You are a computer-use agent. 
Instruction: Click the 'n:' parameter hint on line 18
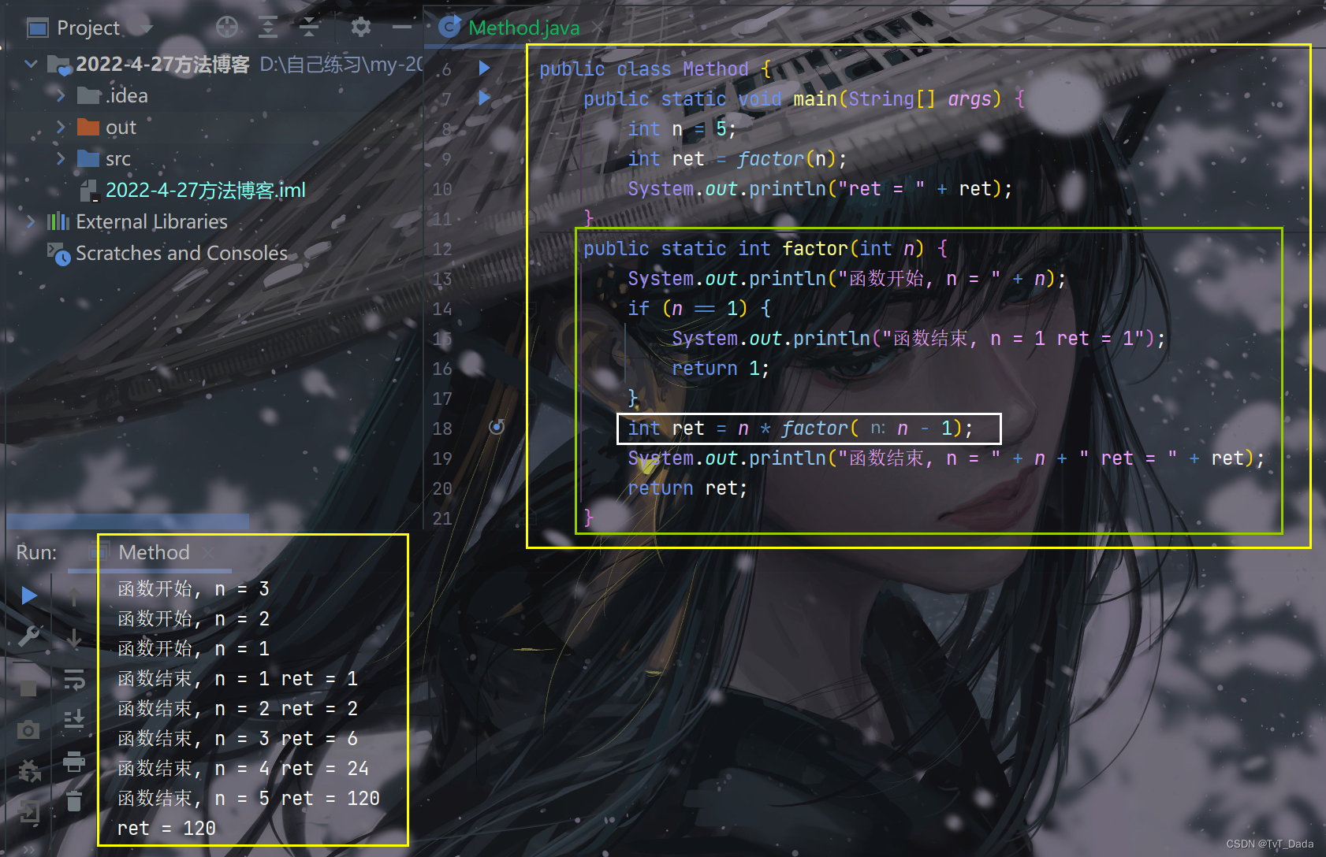click(x=878, y=428)
